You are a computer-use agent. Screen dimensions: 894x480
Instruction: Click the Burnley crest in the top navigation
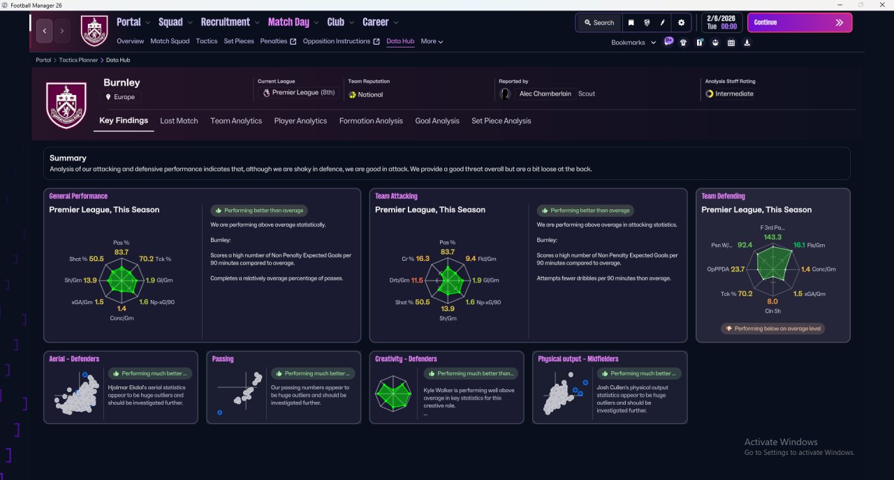point(94,31)
